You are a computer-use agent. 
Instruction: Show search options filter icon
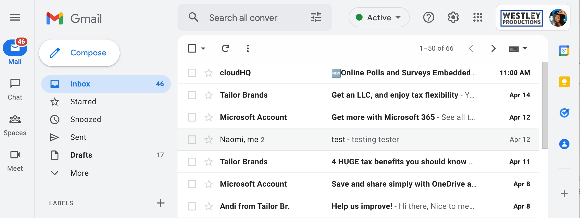(316, 17)
